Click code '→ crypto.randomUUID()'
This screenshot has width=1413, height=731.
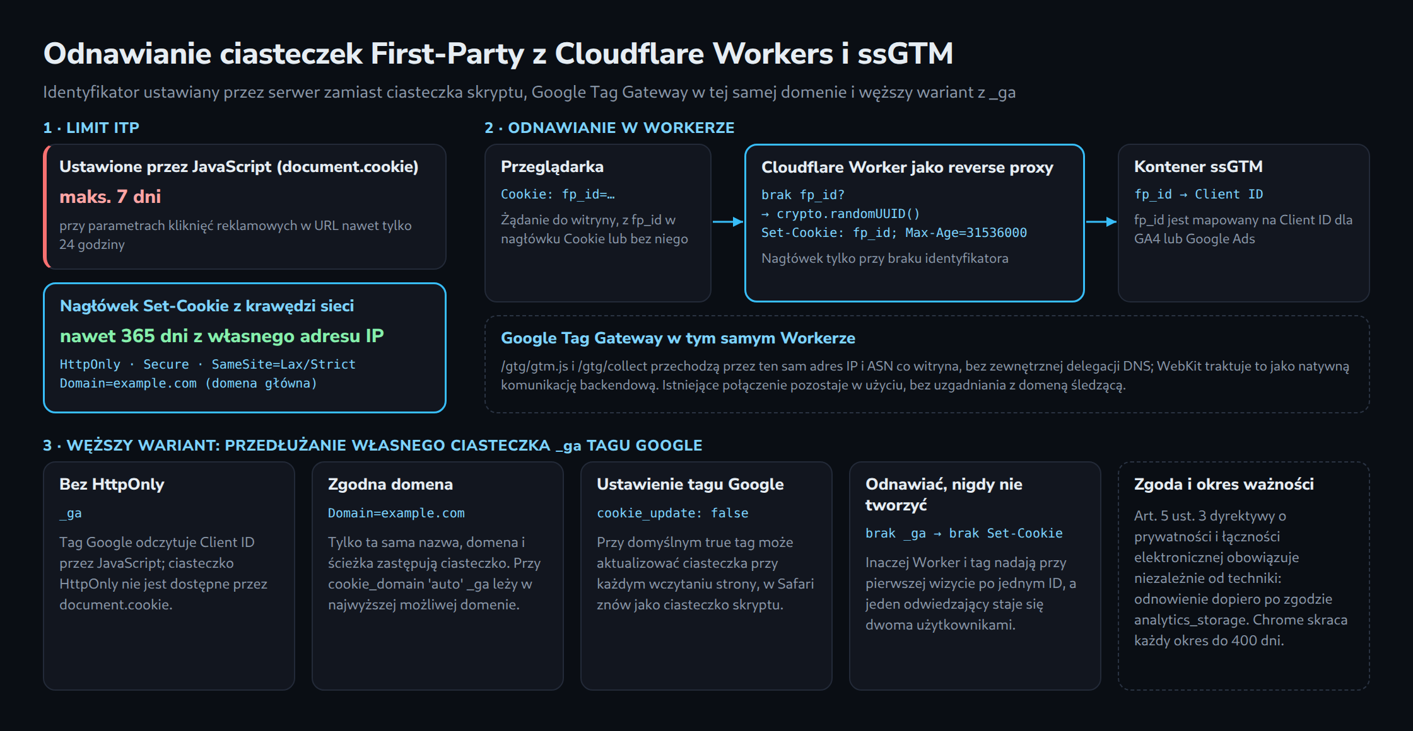(840, 214)
